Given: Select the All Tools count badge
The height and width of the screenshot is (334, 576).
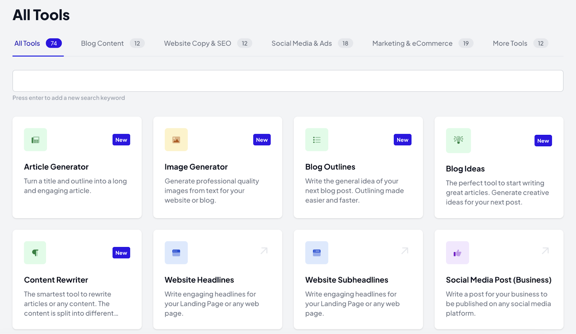Looking at the screenshot, I should (54, 43).
